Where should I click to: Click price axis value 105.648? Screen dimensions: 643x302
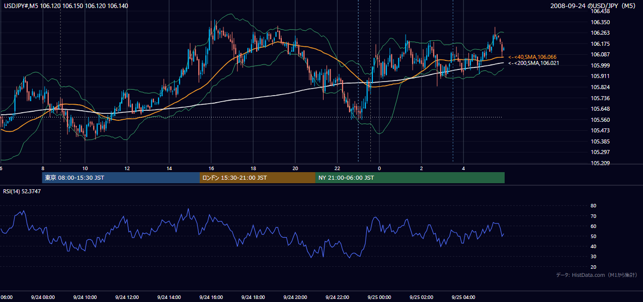[x=600, y=109]
